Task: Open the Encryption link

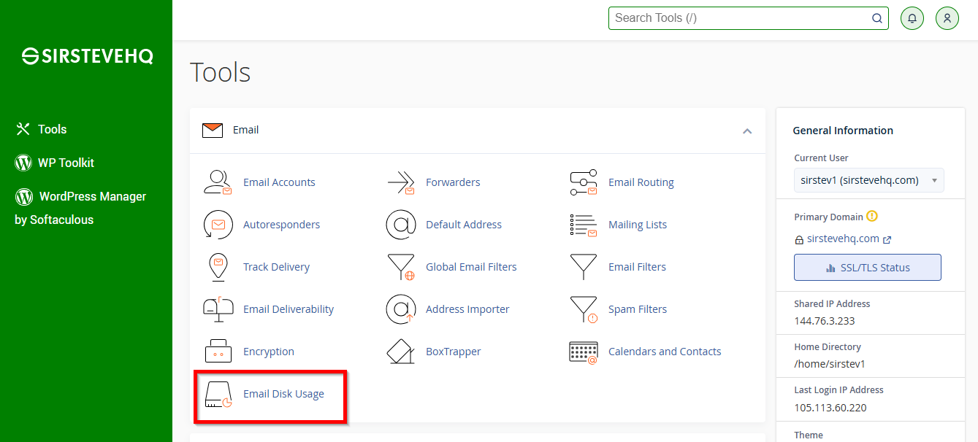Action: pos(269,352)
